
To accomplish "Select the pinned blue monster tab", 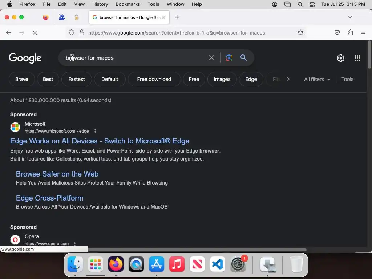I will pyautogui.click(x=62, y=17).
